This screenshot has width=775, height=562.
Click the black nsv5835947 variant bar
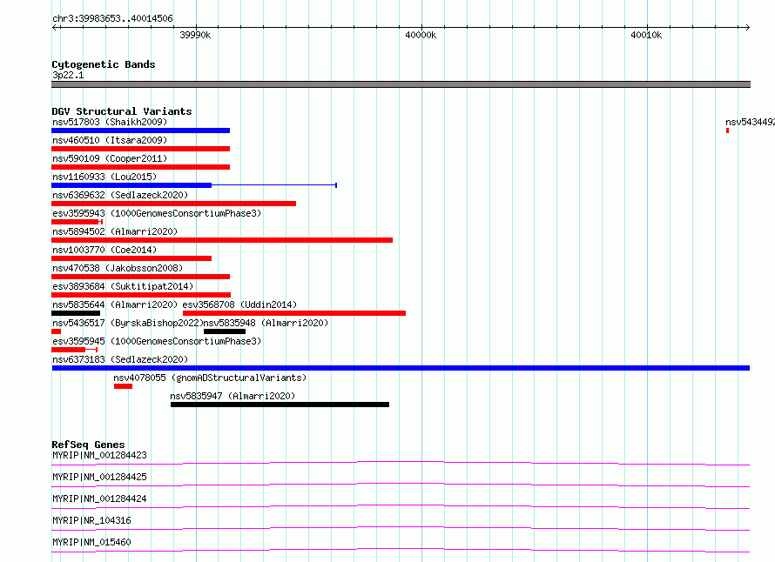280,405
